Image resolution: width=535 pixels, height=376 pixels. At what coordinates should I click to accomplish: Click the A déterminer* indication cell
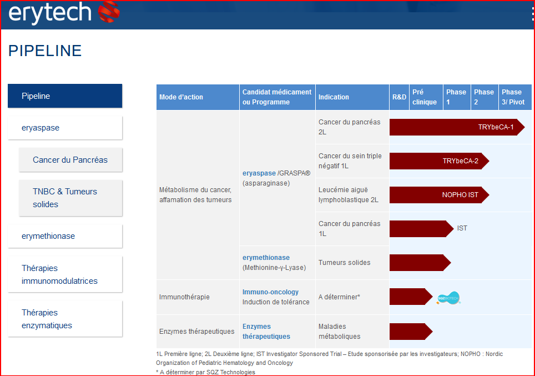pos(352,297)
